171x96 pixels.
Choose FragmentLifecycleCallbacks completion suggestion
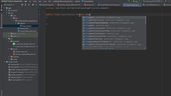[x=113, y=45]
